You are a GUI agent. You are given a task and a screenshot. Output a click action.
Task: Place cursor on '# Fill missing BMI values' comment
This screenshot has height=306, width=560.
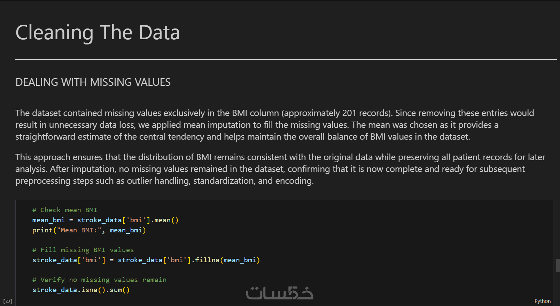point(83,250)
